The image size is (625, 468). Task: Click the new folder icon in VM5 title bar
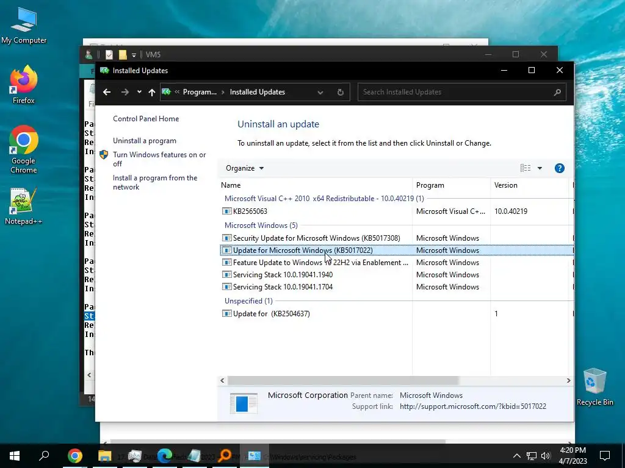click(123, 54)
